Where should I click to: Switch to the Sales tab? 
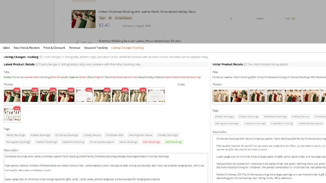click(6, 48)
